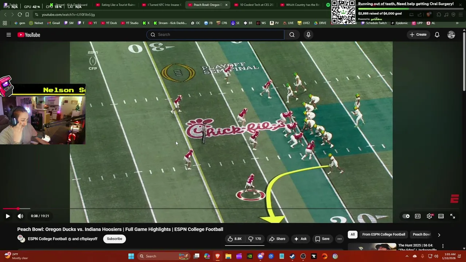Image resolution: width=466 pixels, height=262 pixels.
Task: Open the player settings gear
Action: pos(429,216)
